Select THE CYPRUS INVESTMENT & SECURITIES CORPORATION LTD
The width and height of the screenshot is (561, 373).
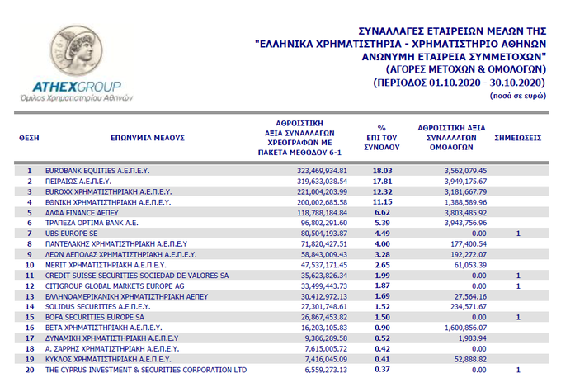[146, 370]
